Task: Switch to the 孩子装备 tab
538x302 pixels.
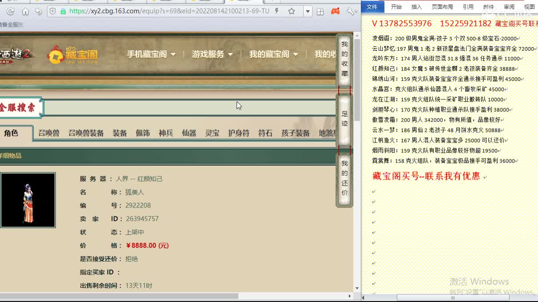Action: pos(296,133)
